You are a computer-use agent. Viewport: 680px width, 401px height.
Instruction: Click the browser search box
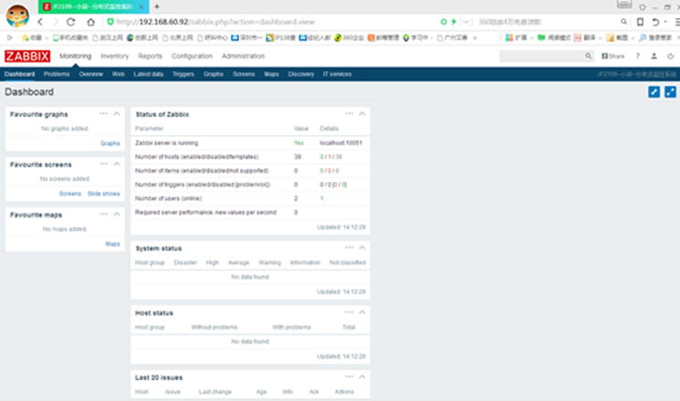[x=547, y=22]
